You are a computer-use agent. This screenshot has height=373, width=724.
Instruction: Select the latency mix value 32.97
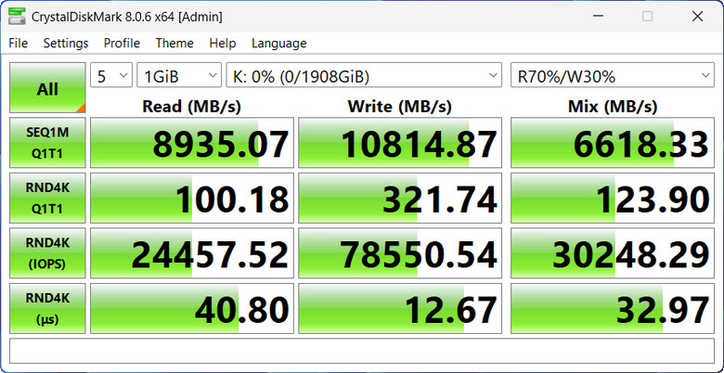pyautogui.click(x=613, y=309)
